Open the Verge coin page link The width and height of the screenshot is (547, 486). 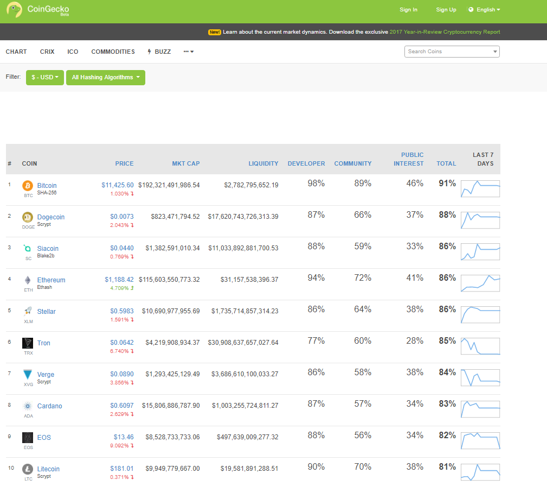coord(46,374)
